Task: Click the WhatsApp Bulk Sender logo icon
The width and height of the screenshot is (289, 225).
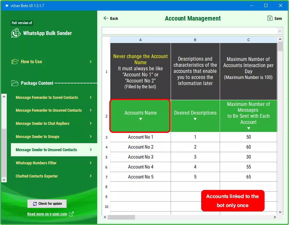Action: tap(16, 33)
